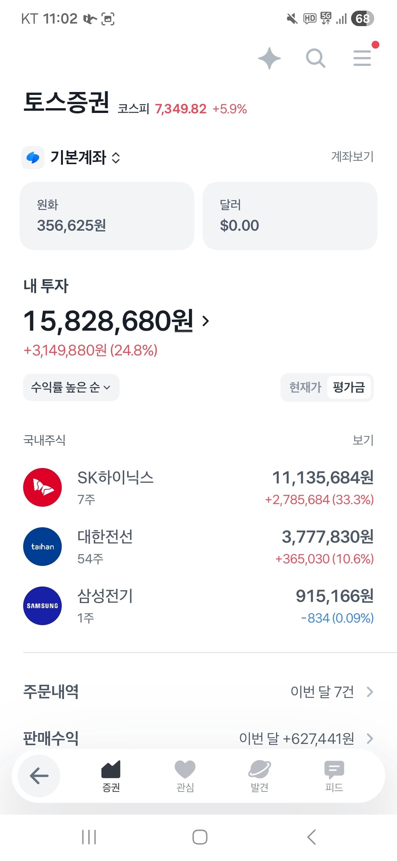The width and height of the screenshot is (397, 861).
Task: Switch display to 평가금
Action: pyautogui.click(x=349, y=387)
